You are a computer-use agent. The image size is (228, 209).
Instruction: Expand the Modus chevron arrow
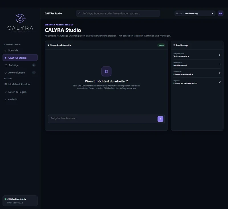click(212, 13)
